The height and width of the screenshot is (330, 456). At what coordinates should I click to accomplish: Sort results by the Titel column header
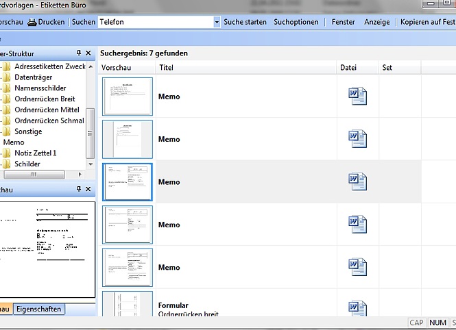[166, 67]
